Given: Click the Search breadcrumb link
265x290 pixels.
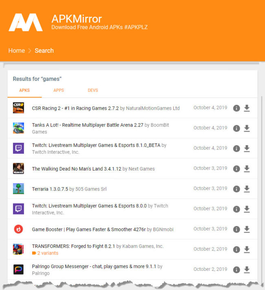Looking at the screenshot, I should (x=44, y=51).
